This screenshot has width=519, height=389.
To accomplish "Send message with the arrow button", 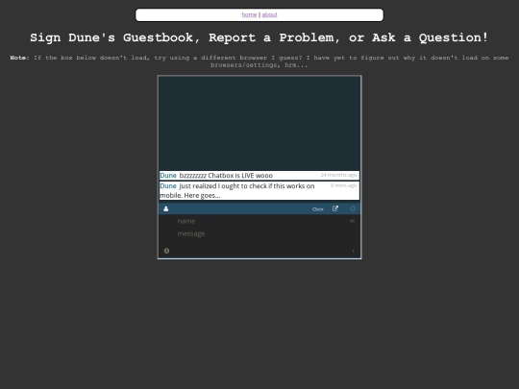I will tap(353, 251).
